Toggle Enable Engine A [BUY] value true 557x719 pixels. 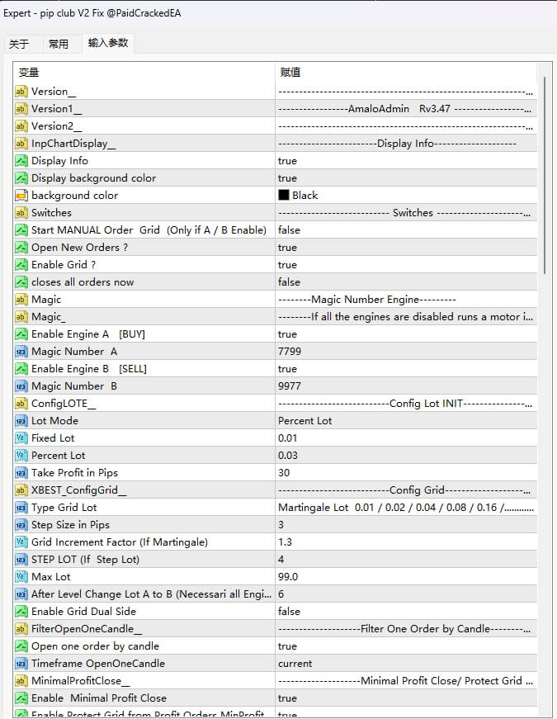coord(406,334)
